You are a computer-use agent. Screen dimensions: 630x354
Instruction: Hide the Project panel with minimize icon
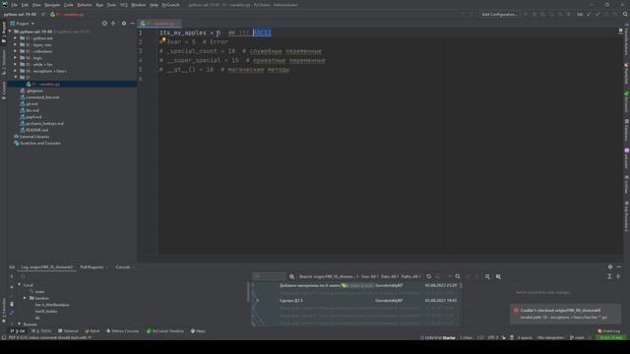[132, 24]
